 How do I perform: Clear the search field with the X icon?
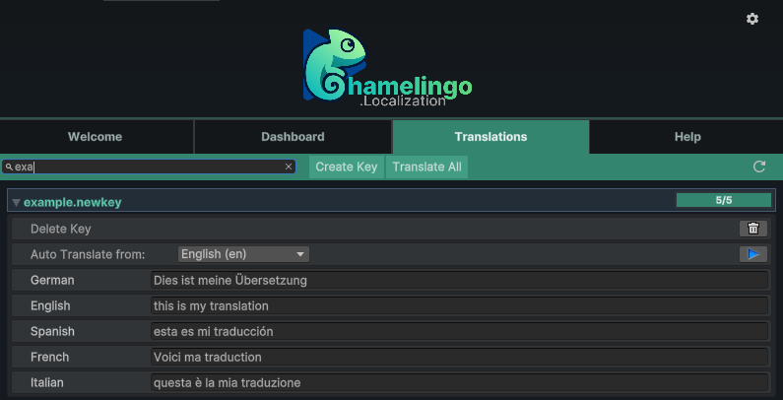tap(289, 167)
